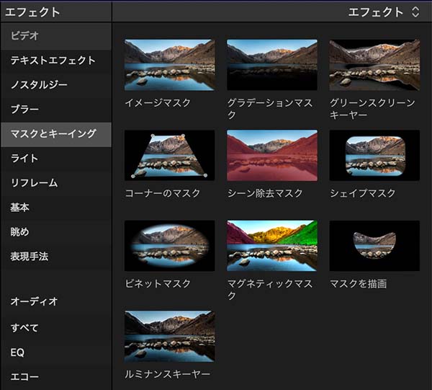Select the 表現手法 category
Image resolution: width=432 pixels, height=390 pixels.
30,256
